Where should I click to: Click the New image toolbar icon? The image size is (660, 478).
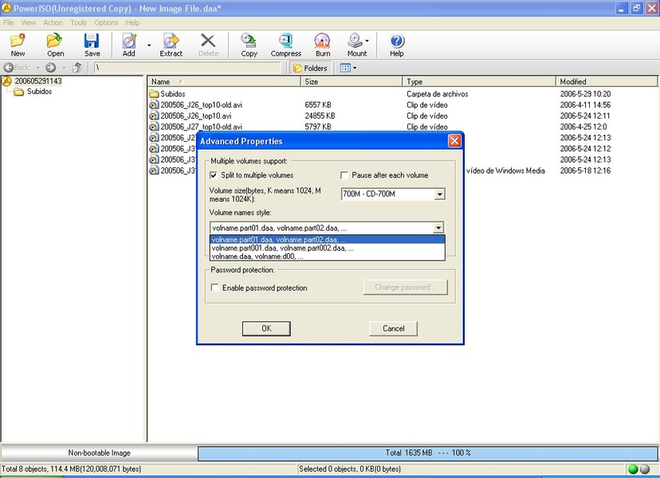tap(18, 45)
